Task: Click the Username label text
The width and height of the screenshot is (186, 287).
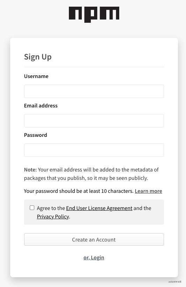Action: (x=36, y=76)
